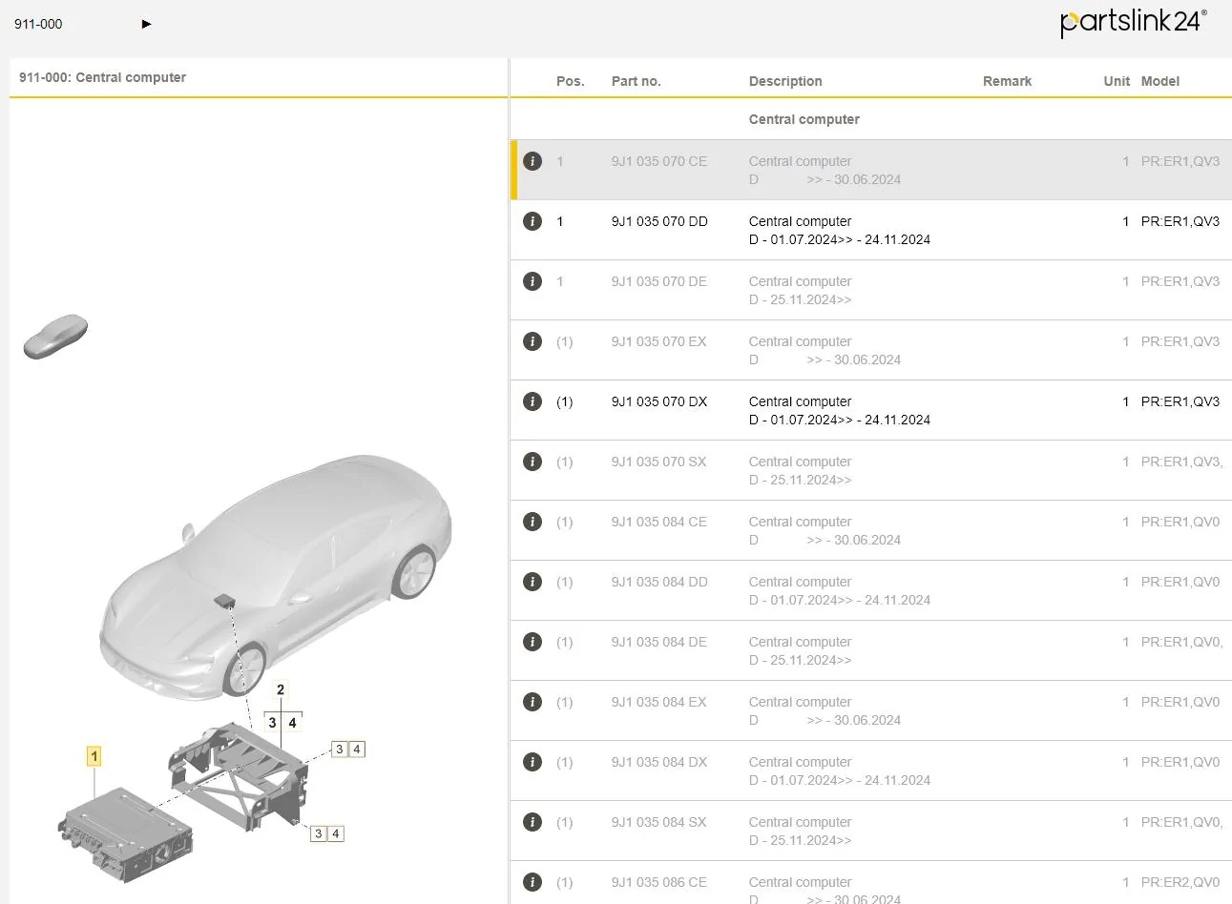Select part number 9J1 035 084 SX

(x=659, y=822)
